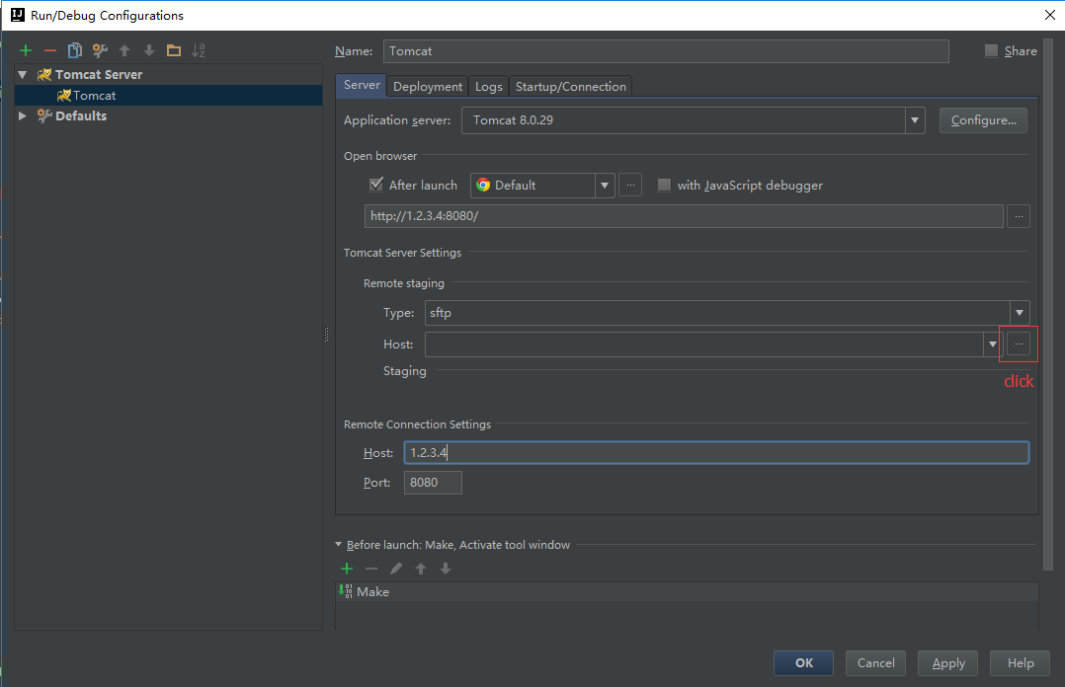Enable with JavaScript debugger option
1065x687 pixels.
pos(664,185)
